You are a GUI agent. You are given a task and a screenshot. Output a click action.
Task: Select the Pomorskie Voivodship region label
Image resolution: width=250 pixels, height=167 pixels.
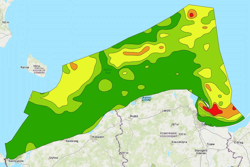[x=168, y=135]
